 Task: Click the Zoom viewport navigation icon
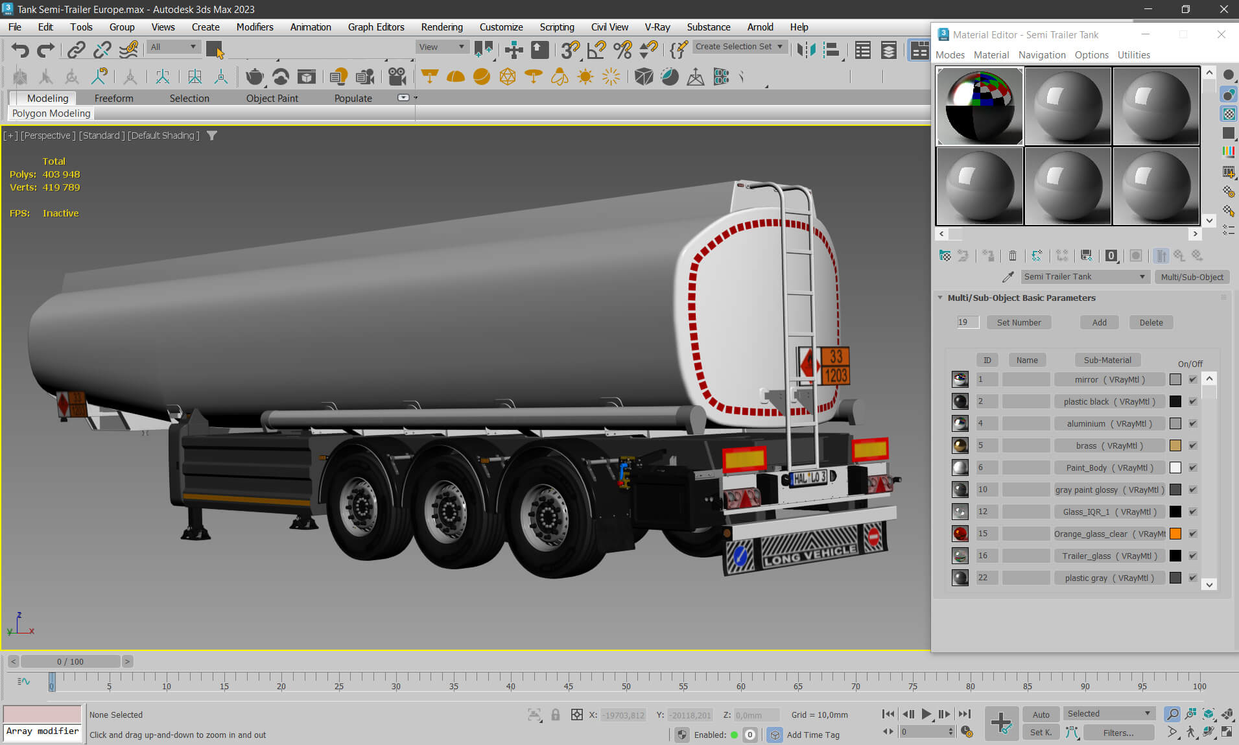pos(1172,714)
